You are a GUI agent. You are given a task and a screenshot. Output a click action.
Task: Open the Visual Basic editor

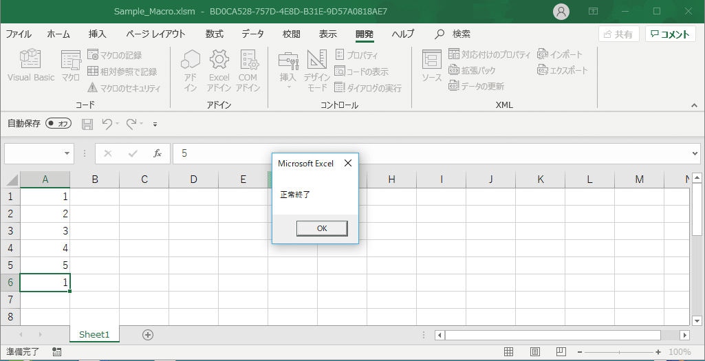pos(30,65)
